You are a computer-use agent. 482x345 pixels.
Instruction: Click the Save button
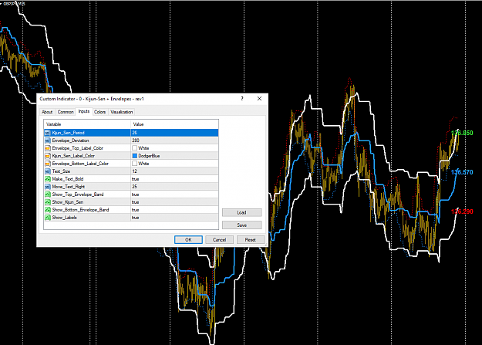point(242,225)
